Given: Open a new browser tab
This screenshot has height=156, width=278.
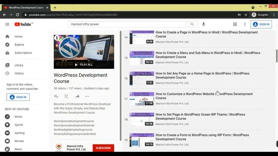Looking at the screenshot, I should click(55, 8).
